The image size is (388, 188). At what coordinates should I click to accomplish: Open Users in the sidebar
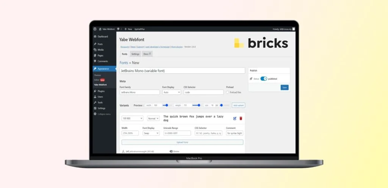click(x=105, y=97)
